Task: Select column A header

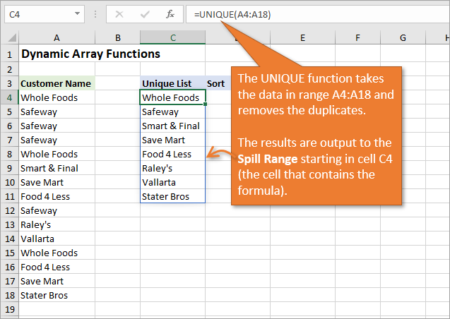Action: [56, 38]
